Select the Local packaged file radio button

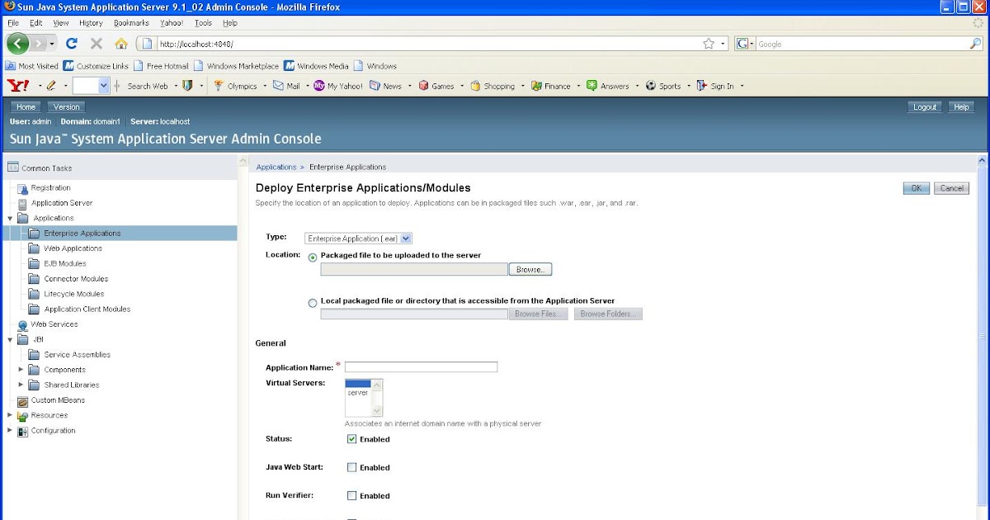(x=313, y=302)
